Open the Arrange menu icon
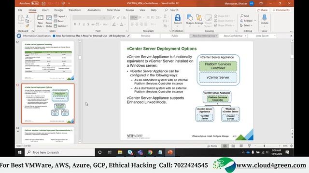309x173 pixels. (199, 18)
